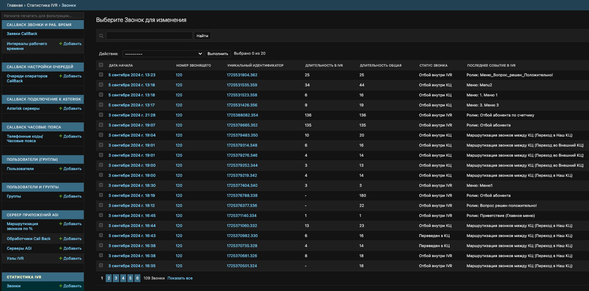Sort by Дата начала column header
The image size is (589, 291).
click(121, 65)
